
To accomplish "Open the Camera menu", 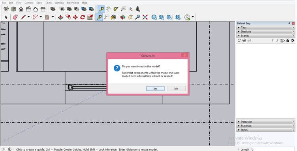I will (x=29, y=3).
